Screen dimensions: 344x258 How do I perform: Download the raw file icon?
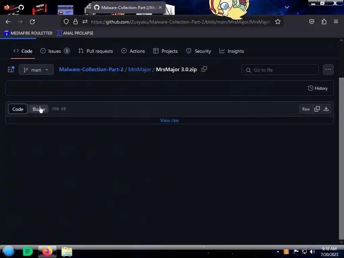(326, 109)
